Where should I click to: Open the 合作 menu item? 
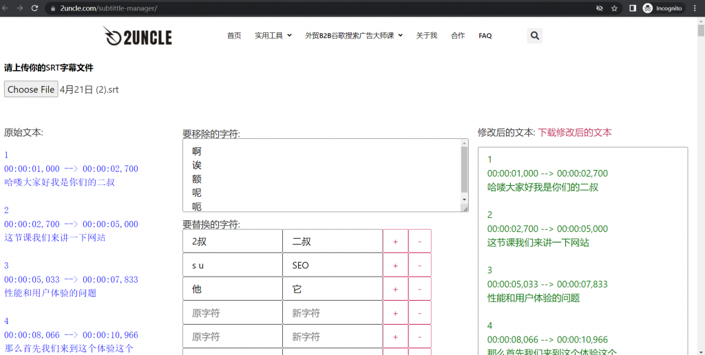click(458, 36)
